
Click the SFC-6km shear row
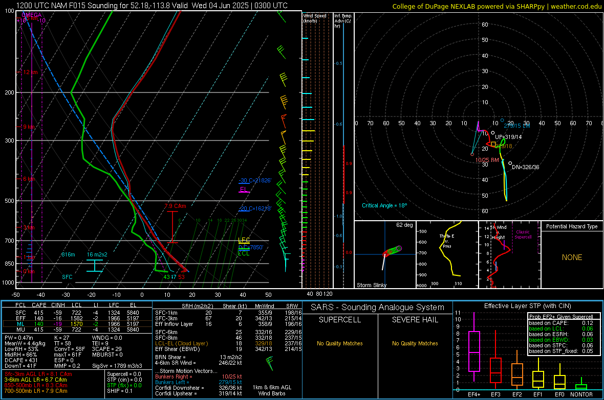229,332
